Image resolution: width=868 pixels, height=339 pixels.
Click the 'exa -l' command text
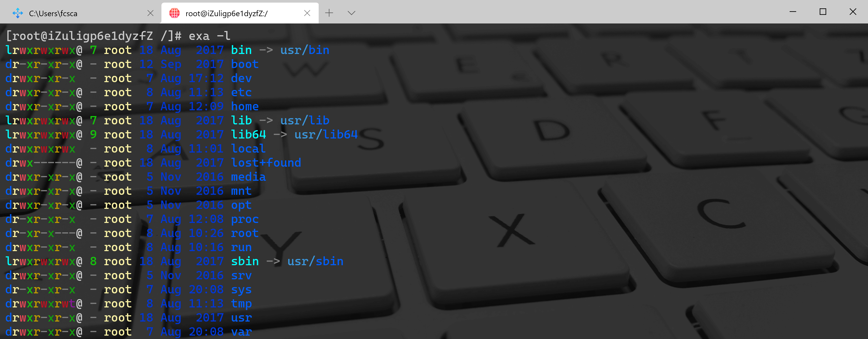click(x=209, y=36)
